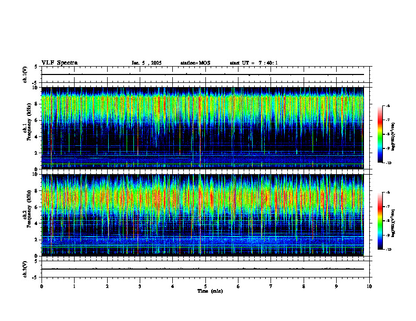Click ch.2 frequency tick label "8"
Screen dimensions: 416x321
(x=37, y=191)
